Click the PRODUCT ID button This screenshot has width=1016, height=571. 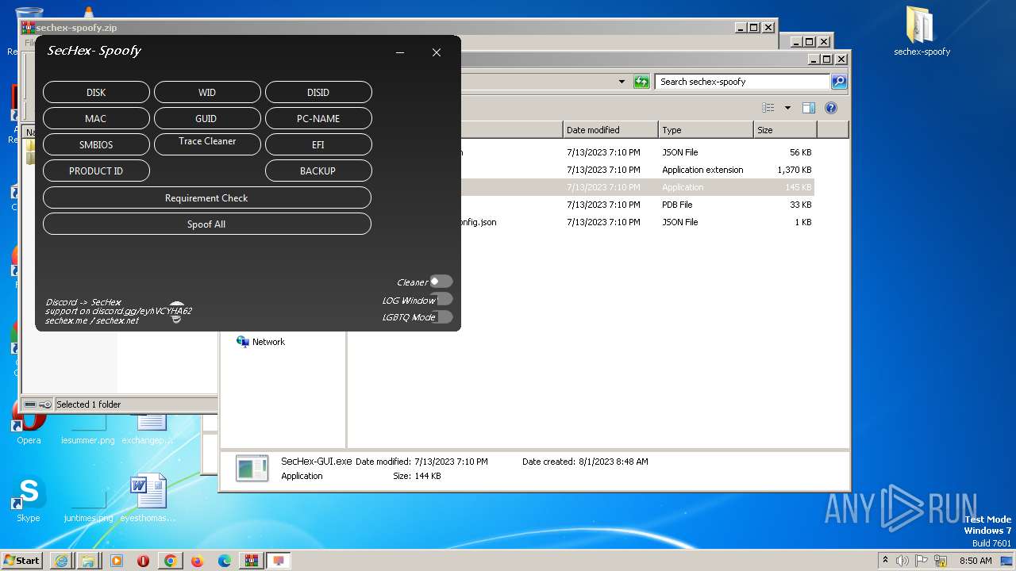tap(96, 171)
